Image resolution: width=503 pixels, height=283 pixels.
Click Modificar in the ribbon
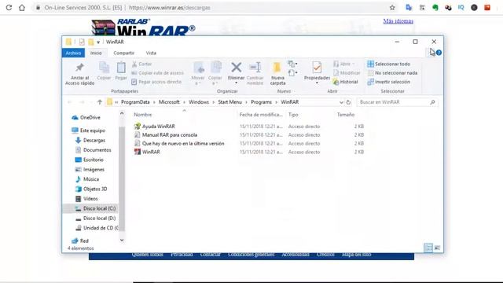coord(347,73)
